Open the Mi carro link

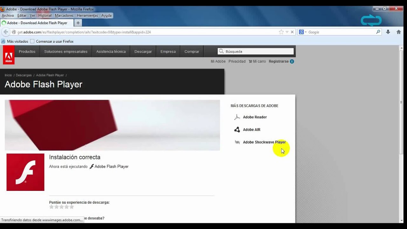[257, 61]
